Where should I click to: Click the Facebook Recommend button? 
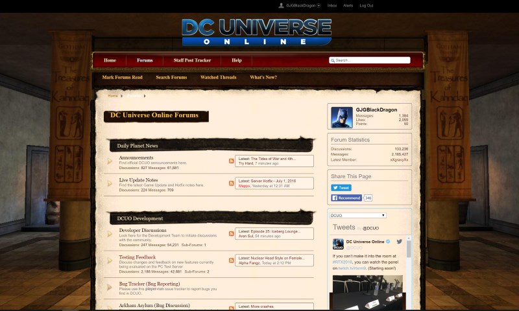click(x=346, y=198)
